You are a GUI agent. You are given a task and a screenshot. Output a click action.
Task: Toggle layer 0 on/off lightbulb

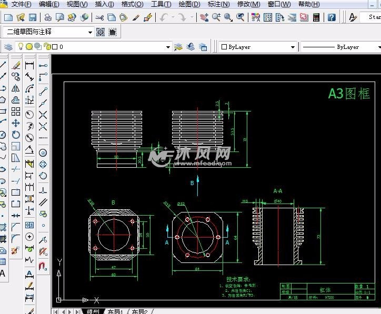pos(22,47)
